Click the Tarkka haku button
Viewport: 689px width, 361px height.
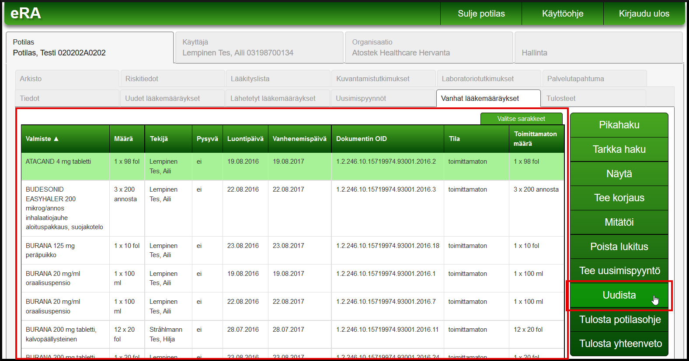619,149
